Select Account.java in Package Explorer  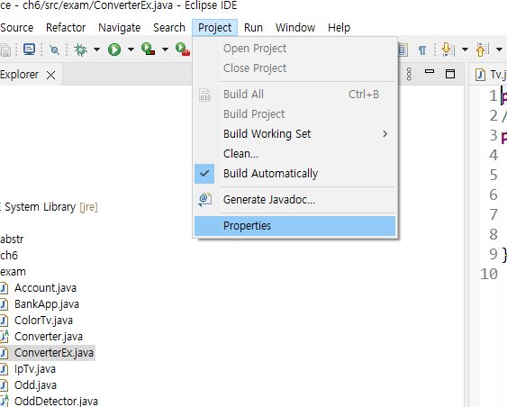pyautogui.click(x=45, y=288)
